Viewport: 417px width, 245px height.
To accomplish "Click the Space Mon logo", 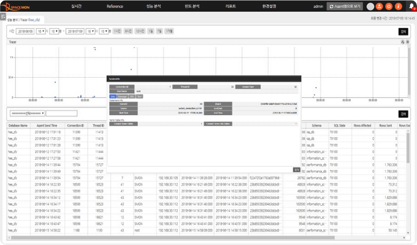I will pos(17,6).
